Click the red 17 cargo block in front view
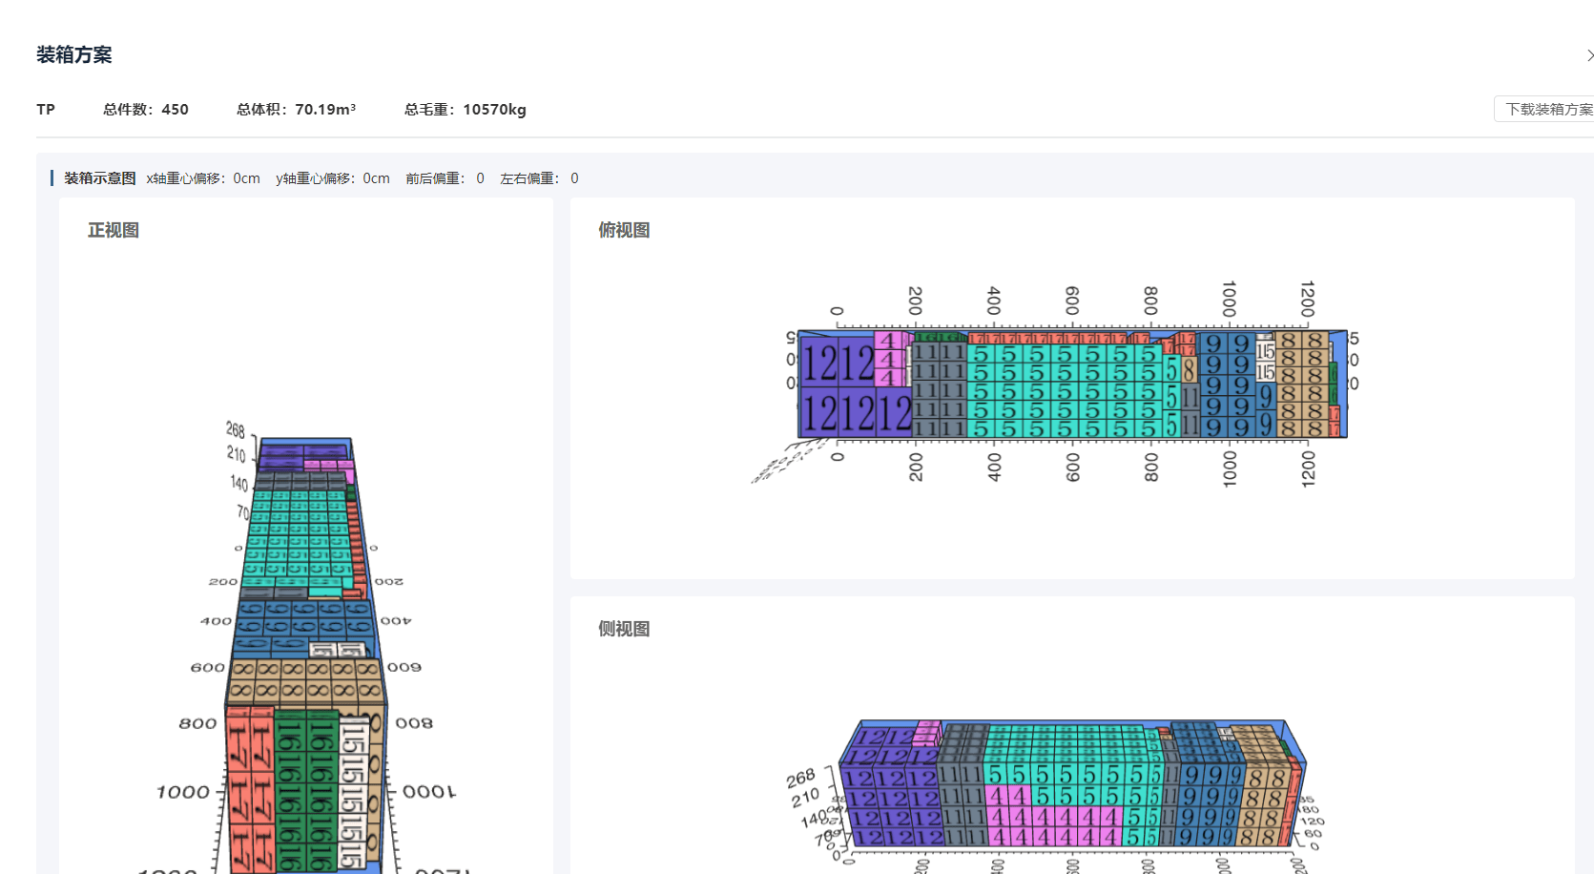 coord(250,790)
